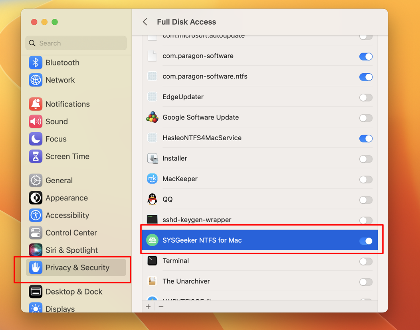Click the com.paragon-software document icon
420x330 pixels.
(x=152, y=56)
